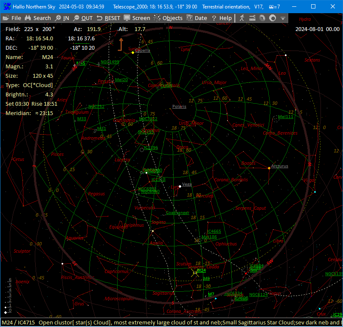This screenshot has height=327, width=343.
Task: Open the Screen menu
Action: 137,18
